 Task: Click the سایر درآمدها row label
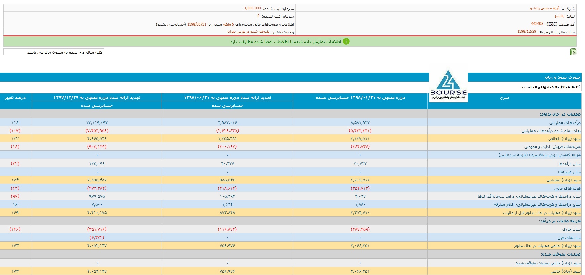click(x=570, y=164)
